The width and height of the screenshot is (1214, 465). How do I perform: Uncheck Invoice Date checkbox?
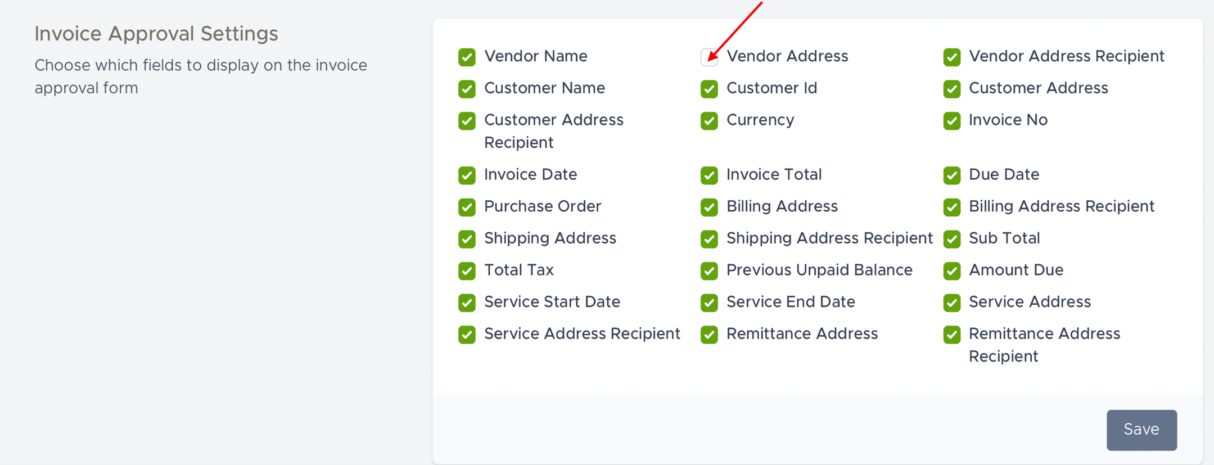click(x=467, y=175)
